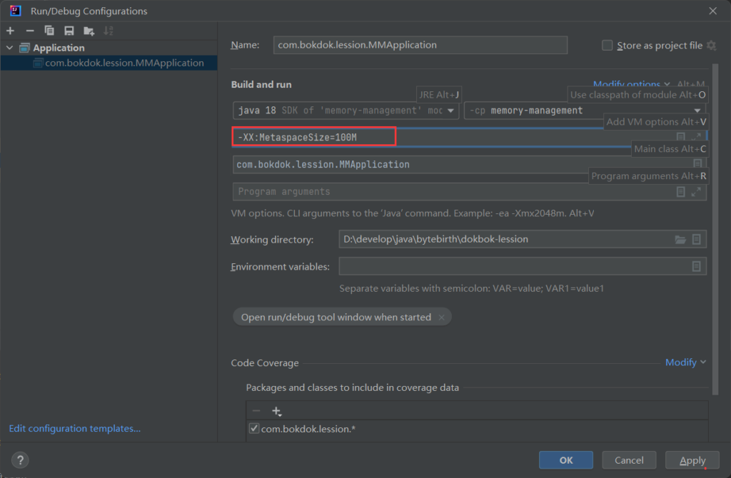The width and height of the screenshot is (731, 478).
Task: Select com.bokdok.lession.MMApplication in the tree
Action: coord(109,63)
